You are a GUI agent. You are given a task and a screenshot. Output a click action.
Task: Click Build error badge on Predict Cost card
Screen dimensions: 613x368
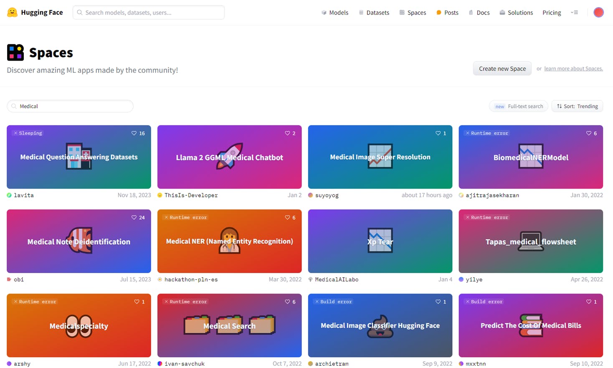click(484, 302)
